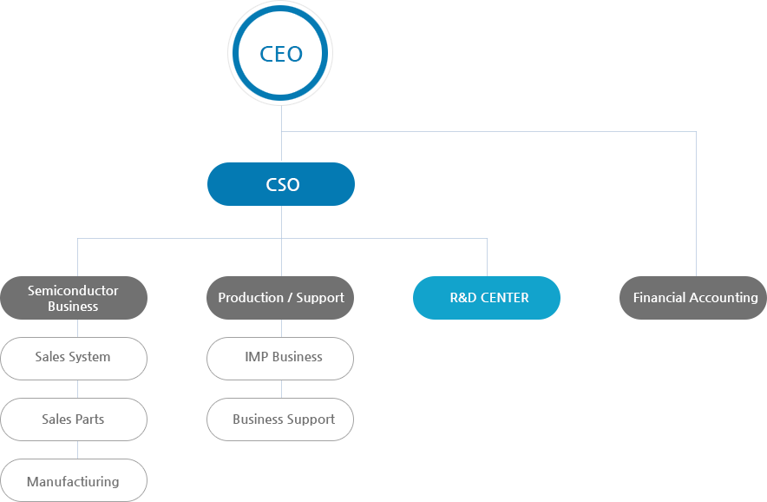Click the CEO circle node
Viewport: 767px width, 502px height.
tap(281, 54)
